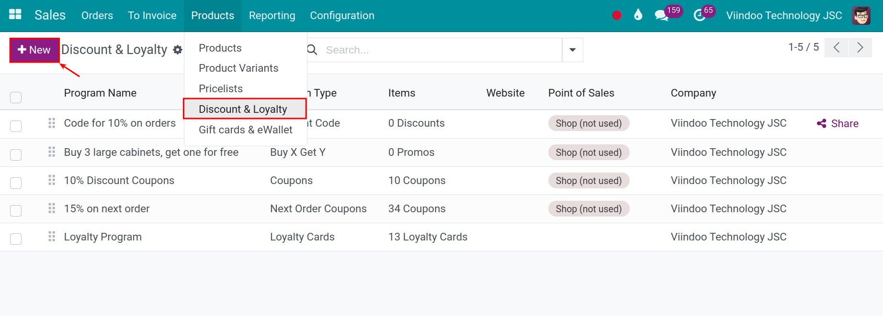Image resolution: width=883 pixels, height=316 pixels.
Task: Click the Next Order Coupons type cell
Action: click(x=318, y=208)
